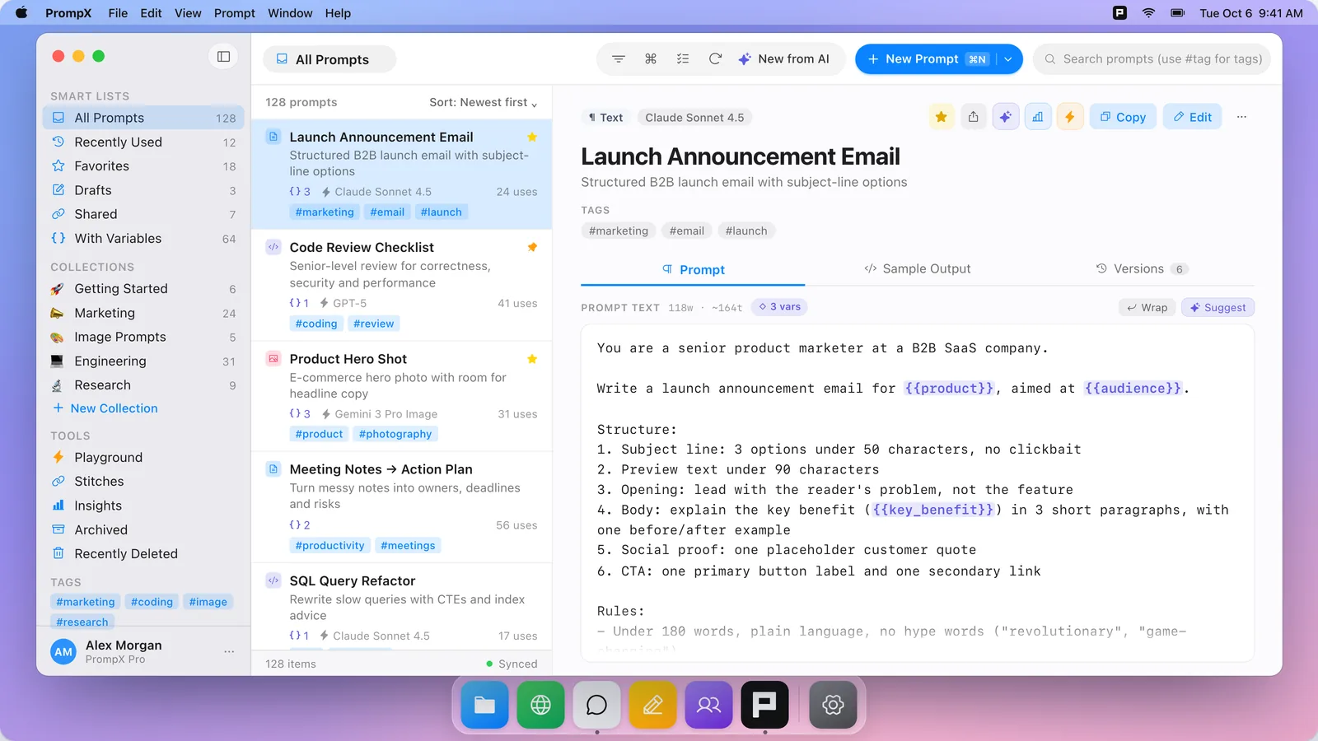
Task: Click New from AI button
Action: [783, 59]
